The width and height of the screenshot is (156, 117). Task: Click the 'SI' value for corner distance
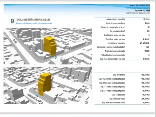click(149, 27)
